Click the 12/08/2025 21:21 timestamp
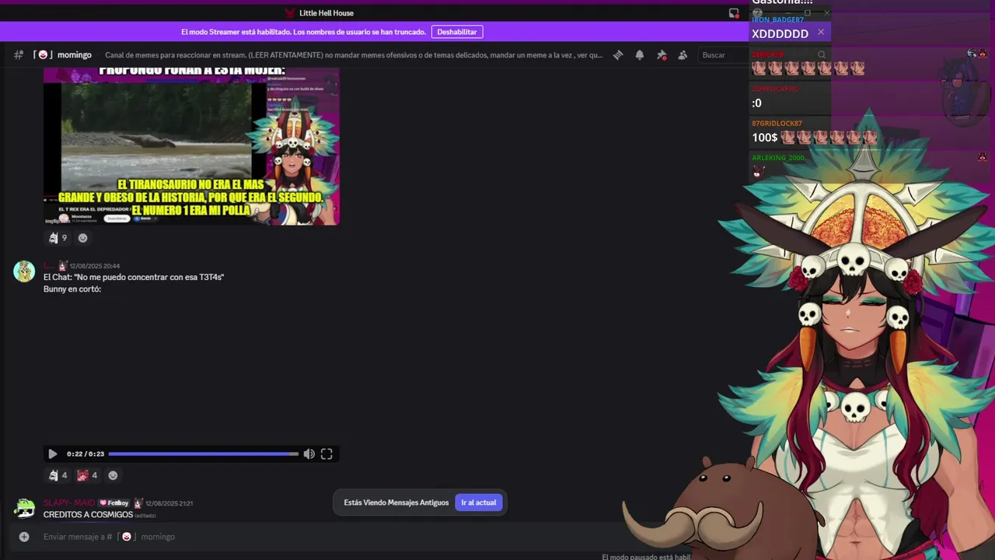 click(x=169, y=503)
